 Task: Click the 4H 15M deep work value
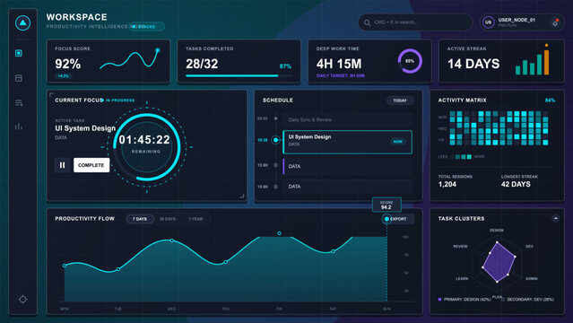click(x=339, y=64)
